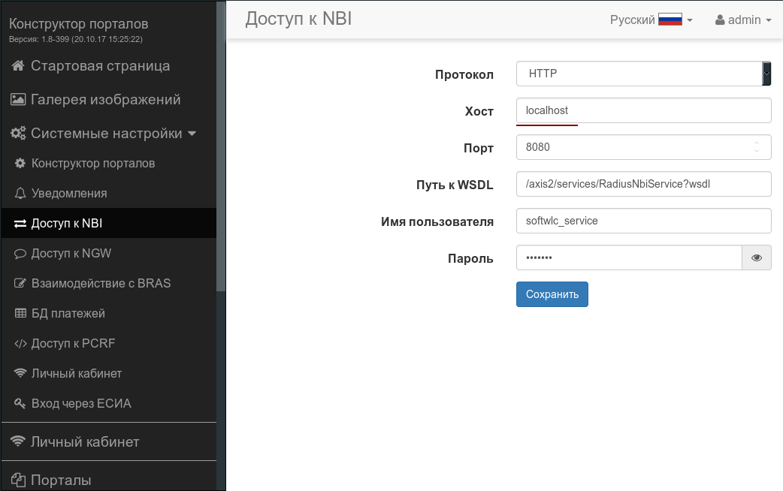783x491 pixels.
Task: Click the Порт number spinner arrows
Action: tap(757, 147)
